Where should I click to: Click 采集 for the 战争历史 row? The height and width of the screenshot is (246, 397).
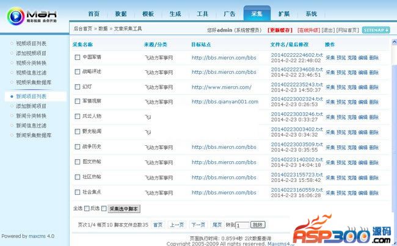pyautogui.click(x=330, y=147)
